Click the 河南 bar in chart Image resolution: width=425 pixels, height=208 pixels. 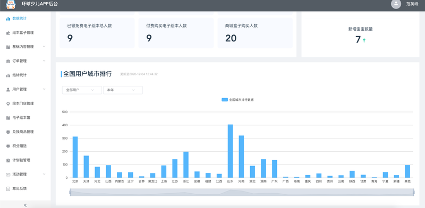tap(241, 157)
